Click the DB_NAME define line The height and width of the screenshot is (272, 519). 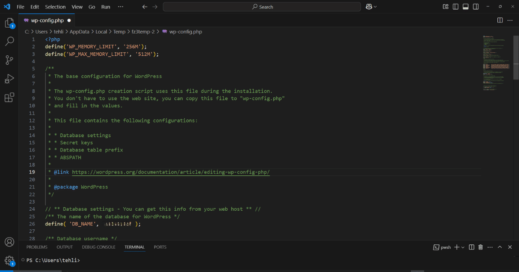coord(93,224)
